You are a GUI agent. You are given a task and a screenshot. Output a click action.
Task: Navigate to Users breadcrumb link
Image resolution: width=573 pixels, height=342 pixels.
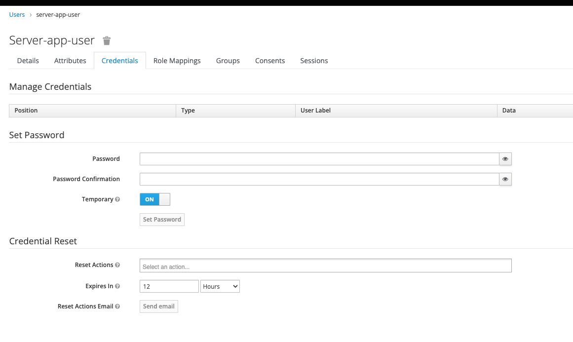click(17, 15)
